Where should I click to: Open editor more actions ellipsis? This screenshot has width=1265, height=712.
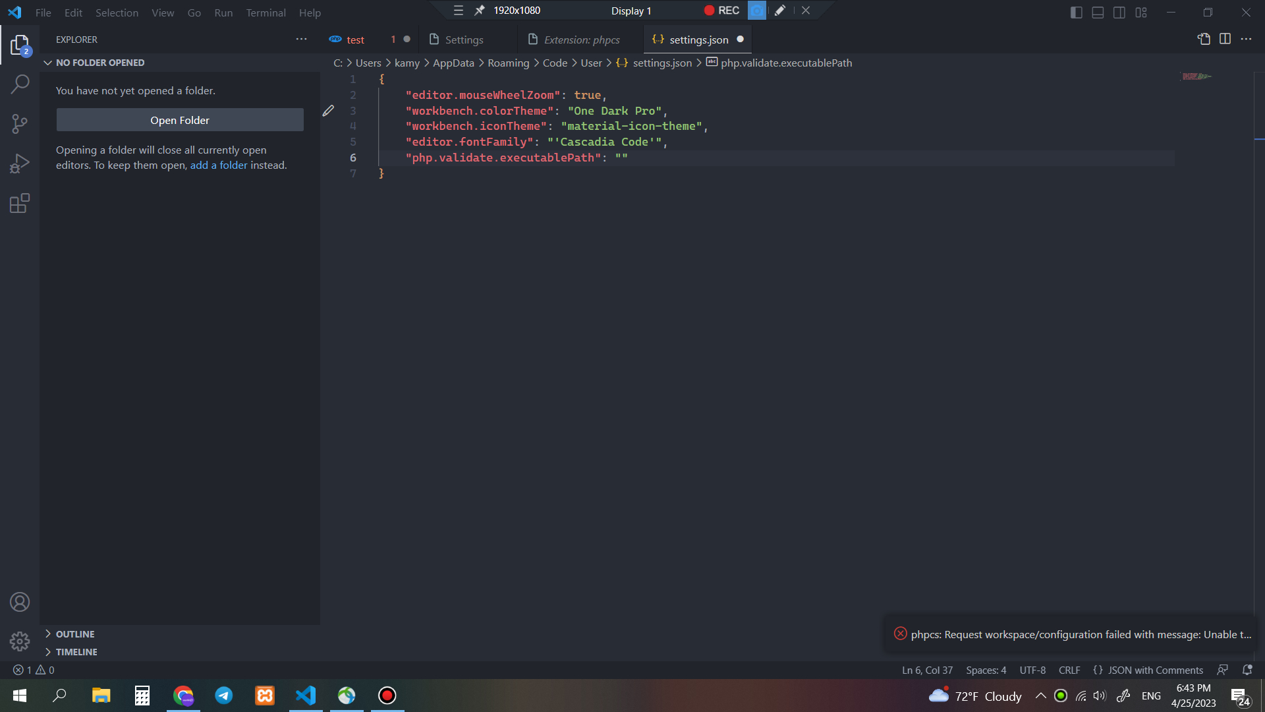click(x=1246, y=40)
